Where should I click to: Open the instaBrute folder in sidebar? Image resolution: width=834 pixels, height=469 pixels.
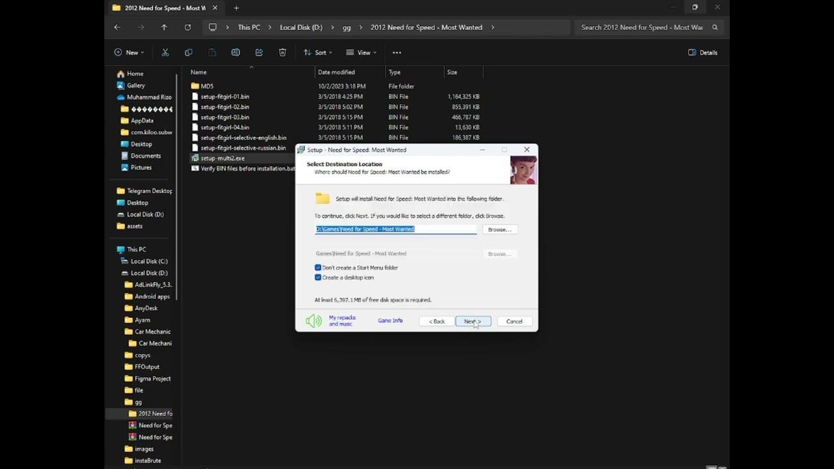(147, 461)
